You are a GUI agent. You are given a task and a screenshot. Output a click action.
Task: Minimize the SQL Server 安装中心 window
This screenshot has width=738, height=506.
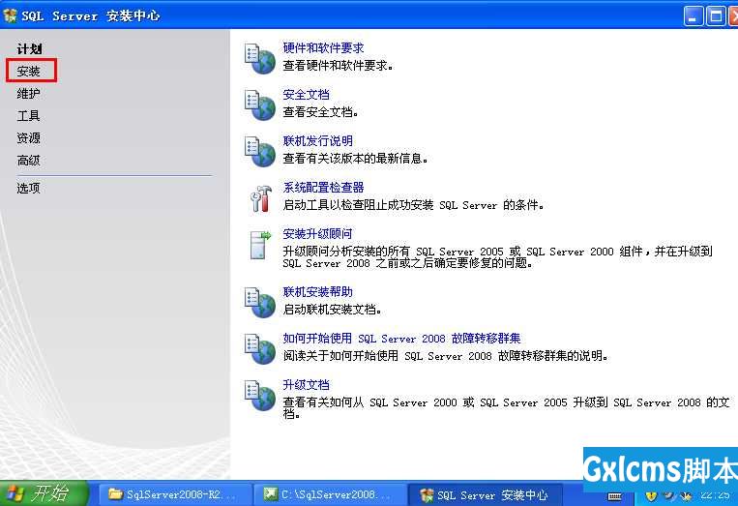[694, 16]
